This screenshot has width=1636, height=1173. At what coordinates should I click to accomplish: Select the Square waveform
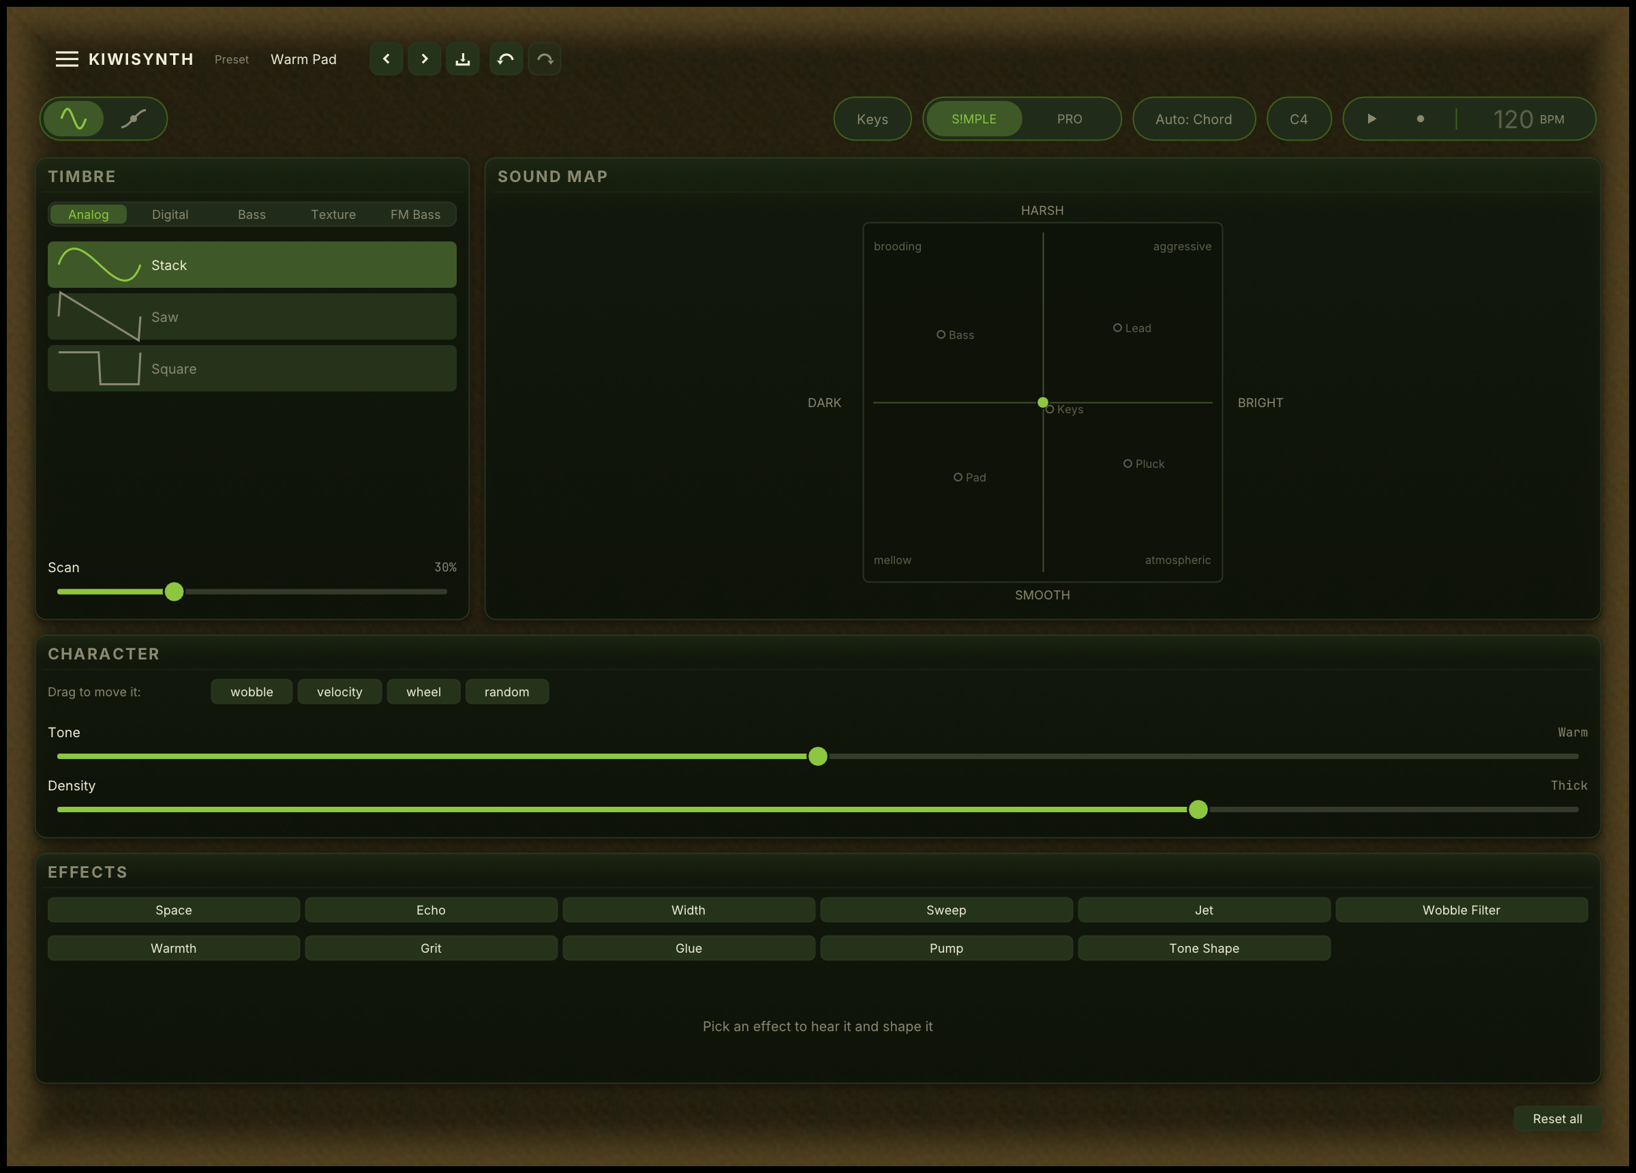[x=252, y=368]
